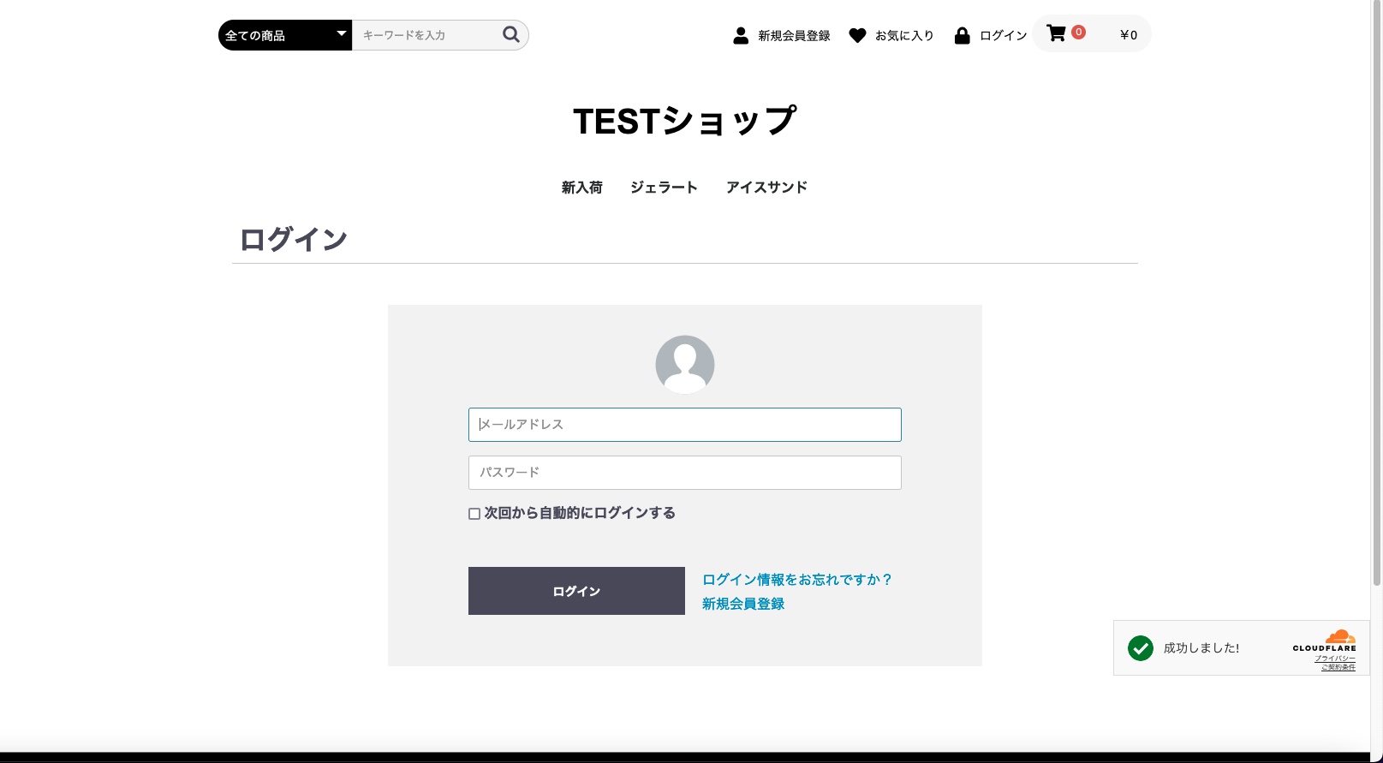
Task: Click the メールアドレス input field
Action: (x=684, y=425)
